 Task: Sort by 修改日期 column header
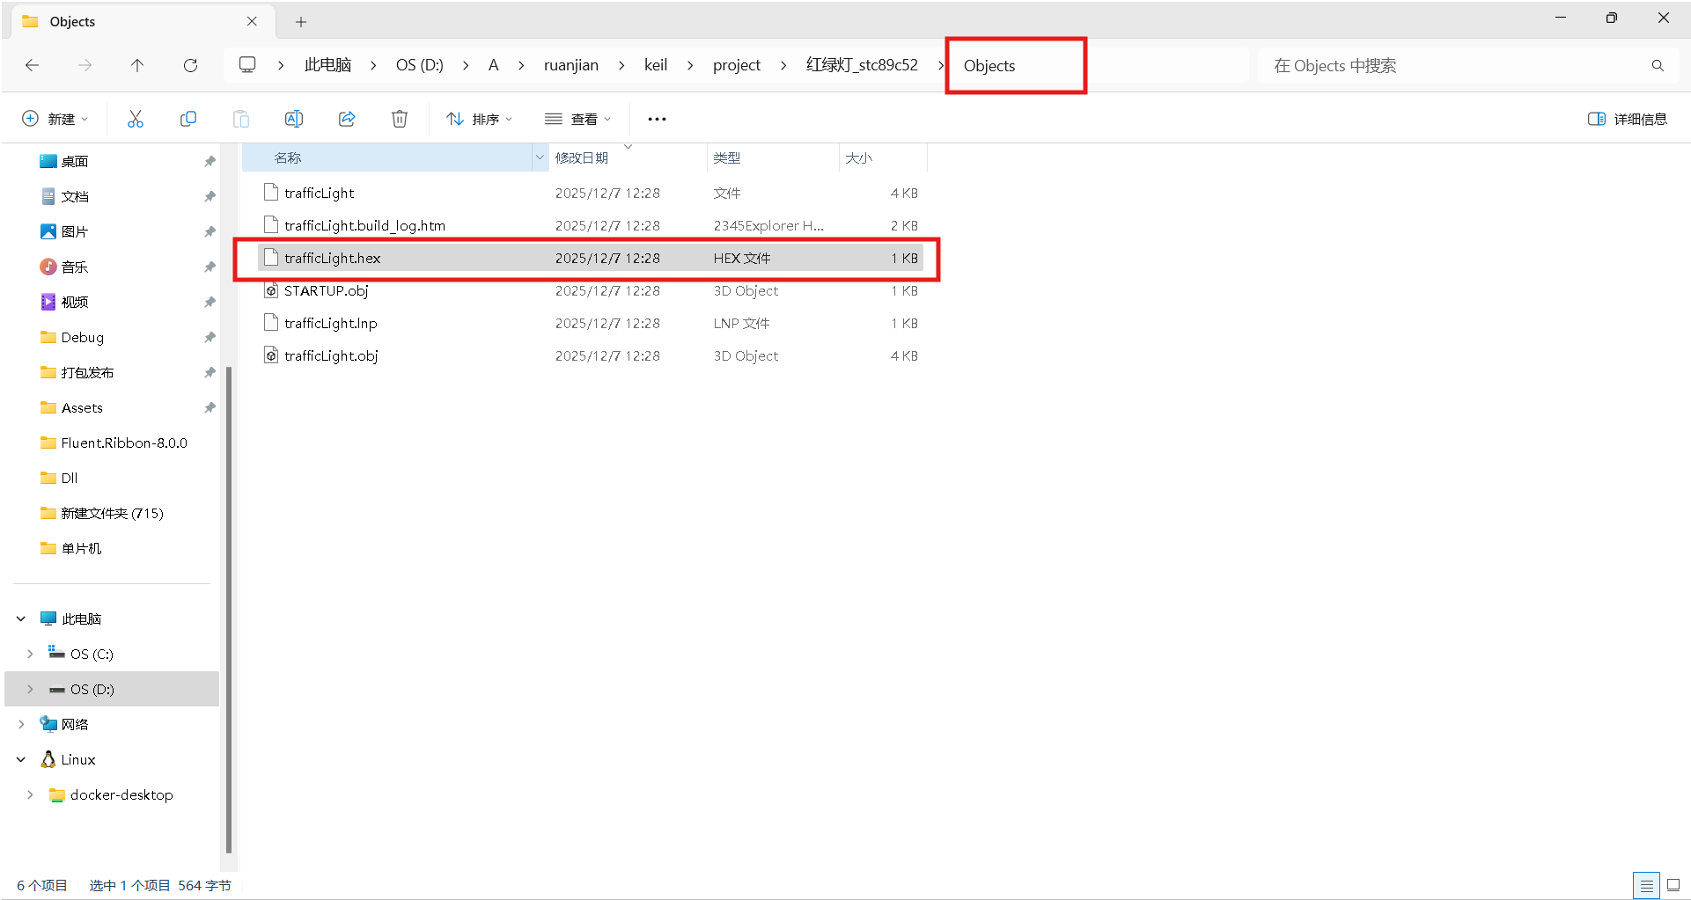click(x=628, y=157)
